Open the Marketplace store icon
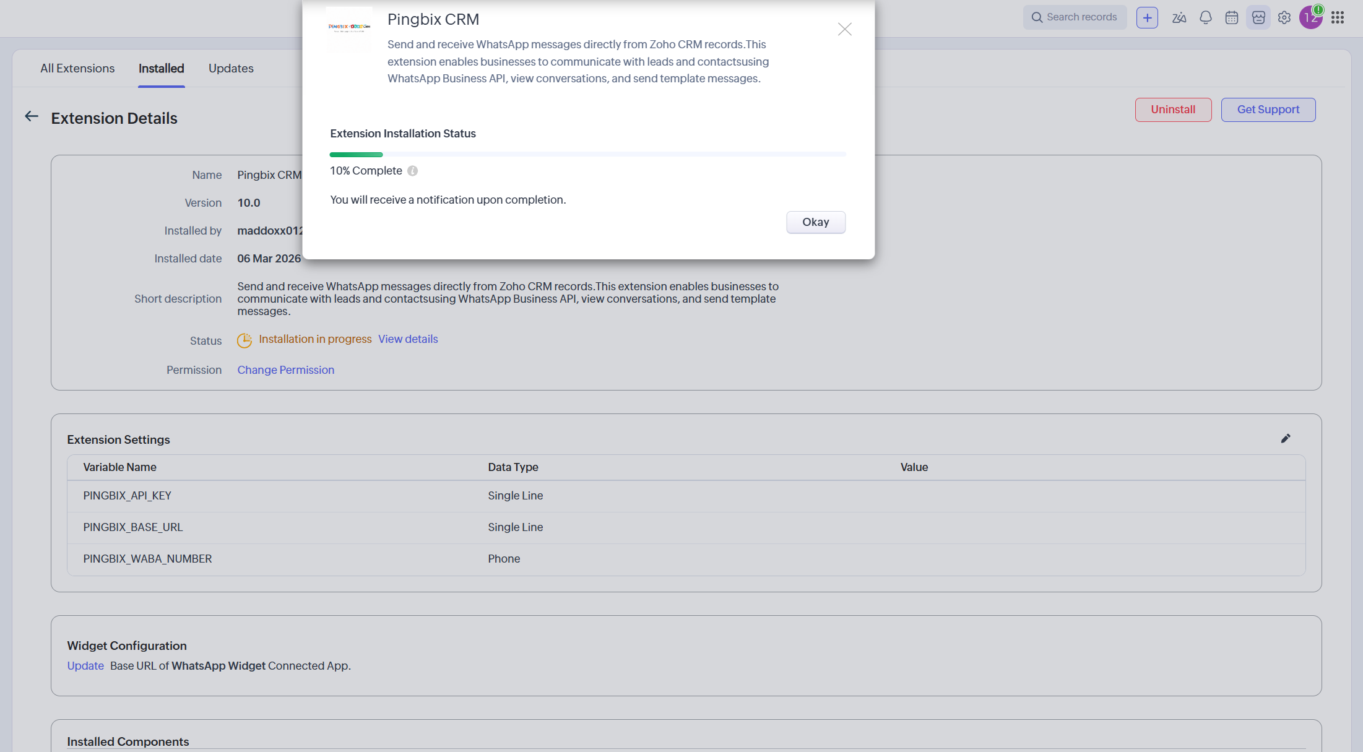 point(1258,18)
